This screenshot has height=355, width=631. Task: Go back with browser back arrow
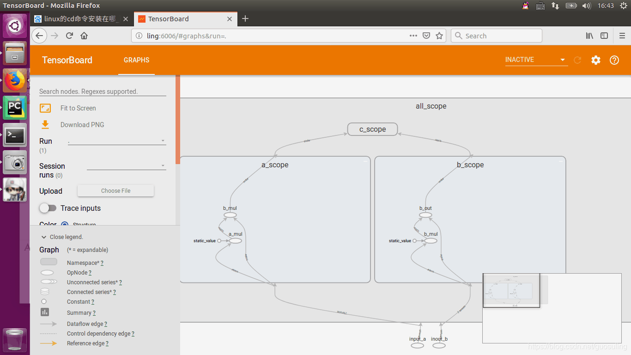pyautogui.click(x=39, y=36)
